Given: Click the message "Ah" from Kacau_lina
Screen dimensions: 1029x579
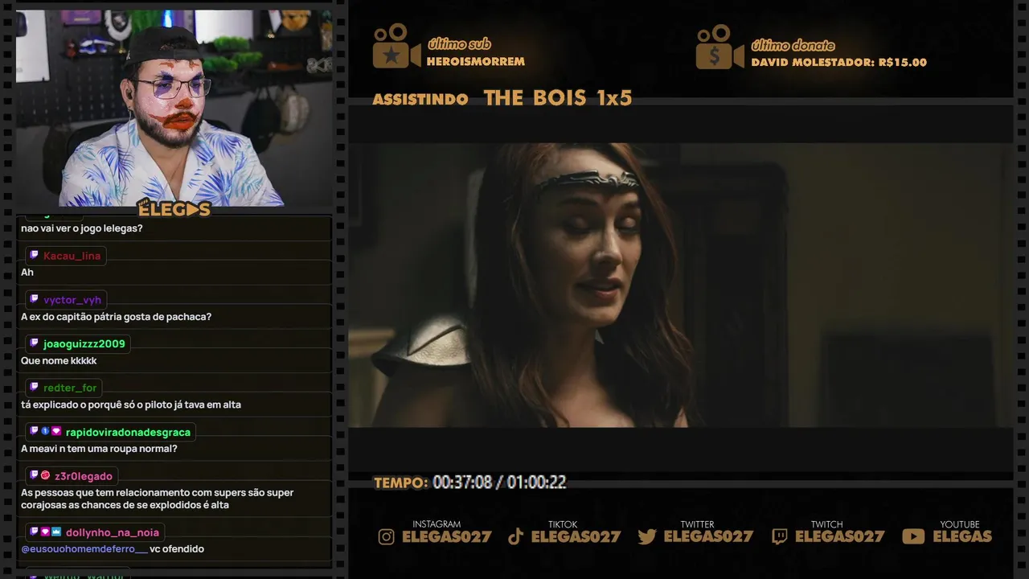Looking at the screenshot, I should [x=27, y=273].
